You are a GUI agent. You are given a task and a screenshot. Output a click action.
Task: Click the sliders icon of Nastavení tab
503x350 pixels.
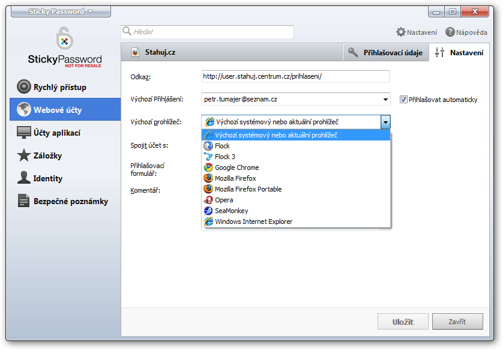[440, 52]
